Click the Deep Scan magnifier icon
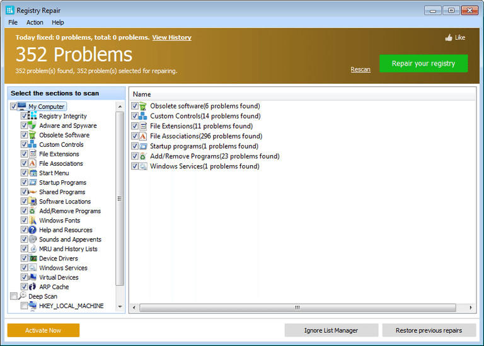The image size is (484, 346). (22, 296)
